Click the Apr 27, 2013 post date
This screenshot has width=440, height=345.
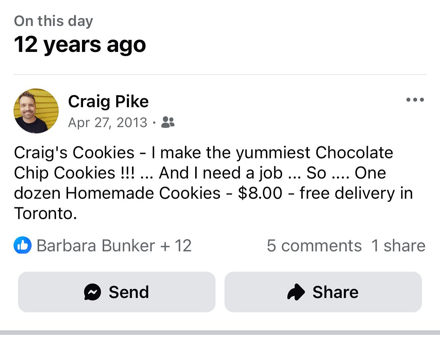(x=108, y=122)
